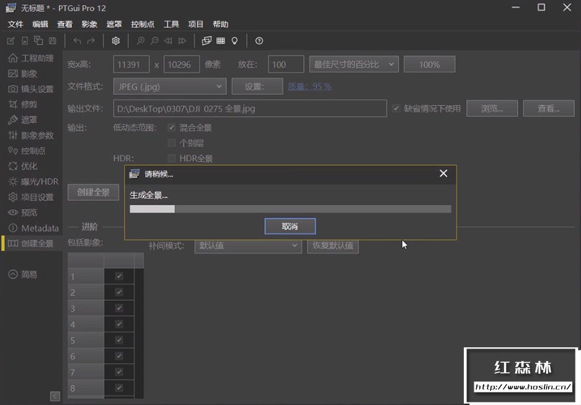Click the zoom out magnifier icon
This screenshot has height=405, width=581.
(x=154, y=41)
